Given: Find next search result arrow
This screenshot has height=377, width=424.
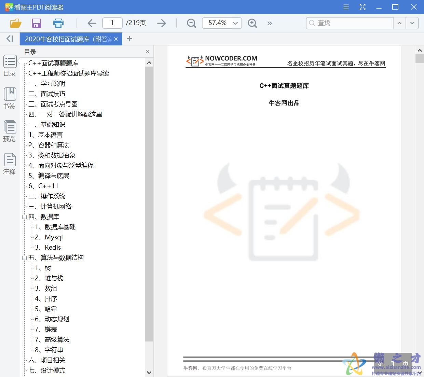Looking at the screenshot, I should (412, 23).
